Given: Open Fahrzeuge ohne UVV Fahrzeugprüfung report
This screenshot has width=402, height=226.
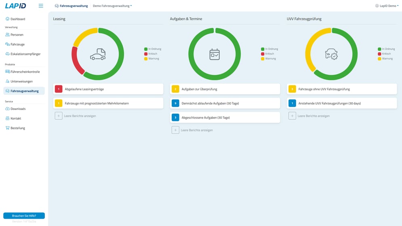Looking at the screenshot, I should [x=342, y=89].
